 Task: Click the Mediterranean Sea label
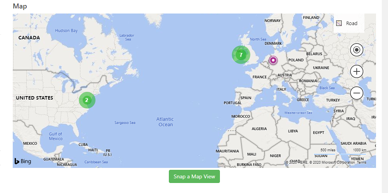(x=298, y=113)
